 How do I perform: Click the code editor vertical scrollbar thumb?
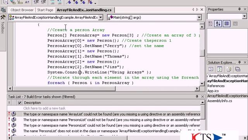point(202,53)
